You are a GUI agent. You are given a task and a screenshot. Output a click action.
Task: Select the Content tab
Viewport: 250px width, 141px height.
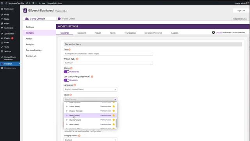82,33
